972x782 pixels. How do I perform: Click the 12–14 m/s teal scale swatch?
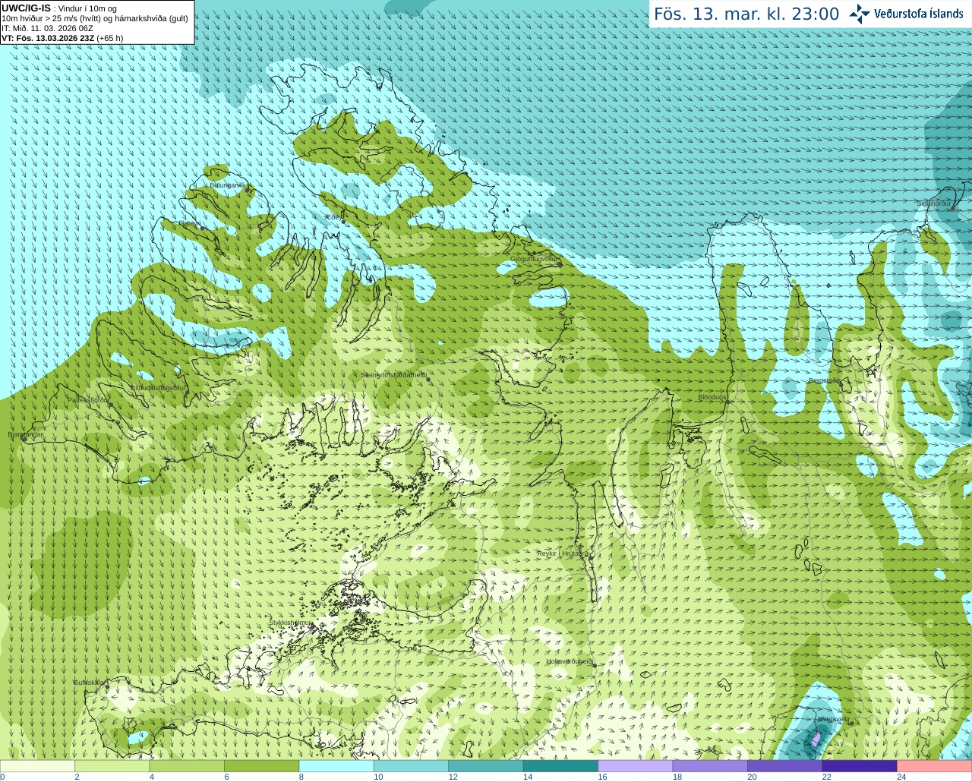tap(486, 766)
